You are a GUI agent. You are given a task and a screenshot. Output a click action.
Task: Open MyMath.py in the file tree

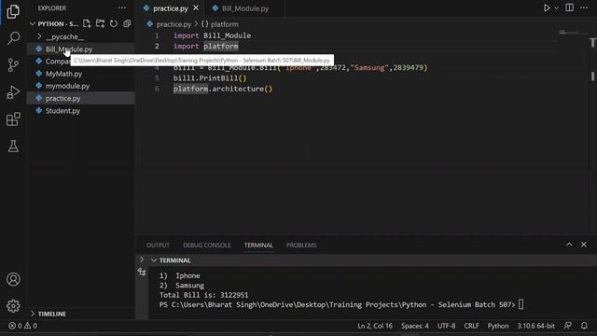click(63, 74)
